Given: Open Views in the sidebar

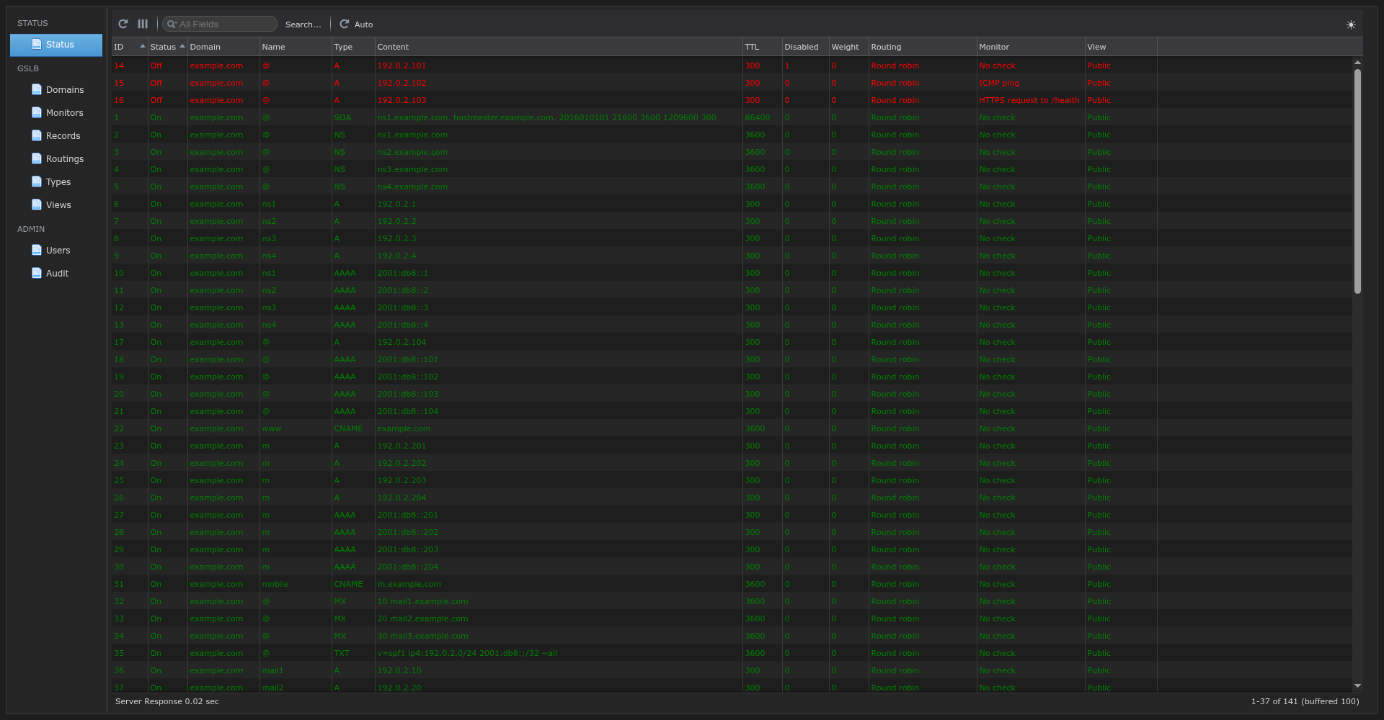Looking at the screenshot, I should [x=56, y=205].
